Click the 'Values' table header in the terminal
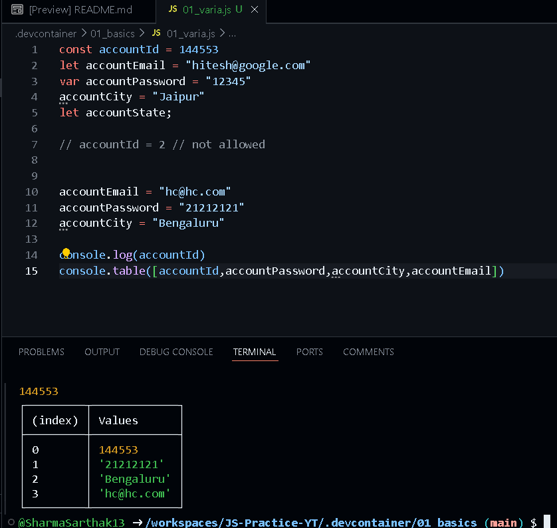The image size is (557, 528). click(x=118, y=421)
